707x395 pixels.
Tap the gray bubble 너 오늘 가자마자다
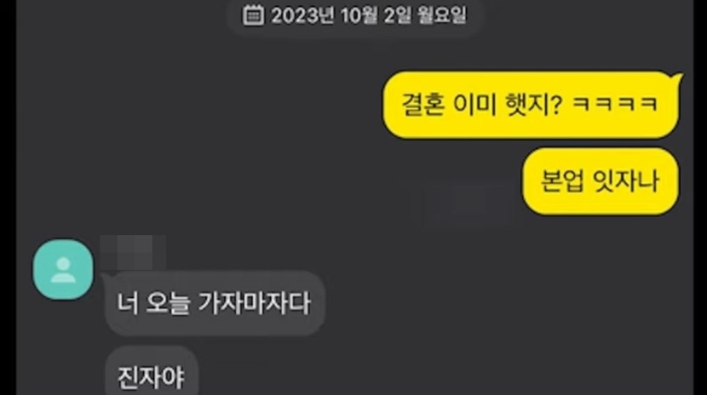[215, 303]
